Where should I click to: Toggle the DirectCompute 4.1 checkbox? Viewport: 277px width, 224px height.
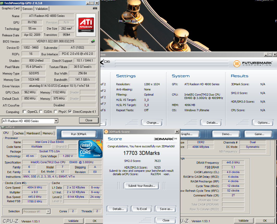[x=70, y=112]
